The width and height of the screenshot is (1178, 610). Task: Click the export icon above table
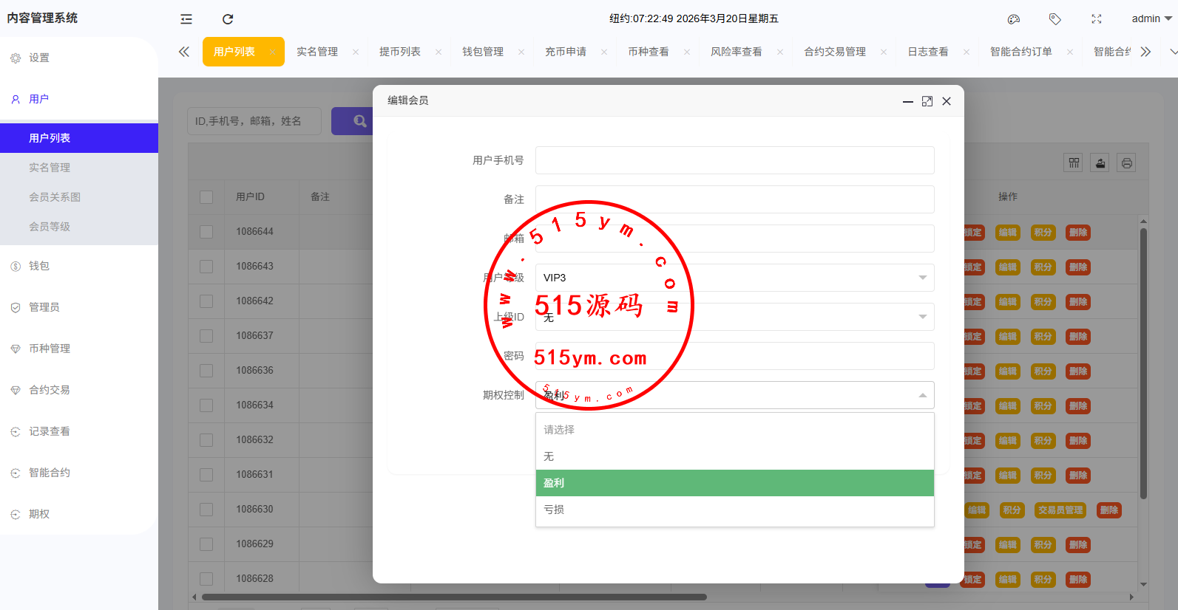pyautogui.click(x=1100, y=163)
